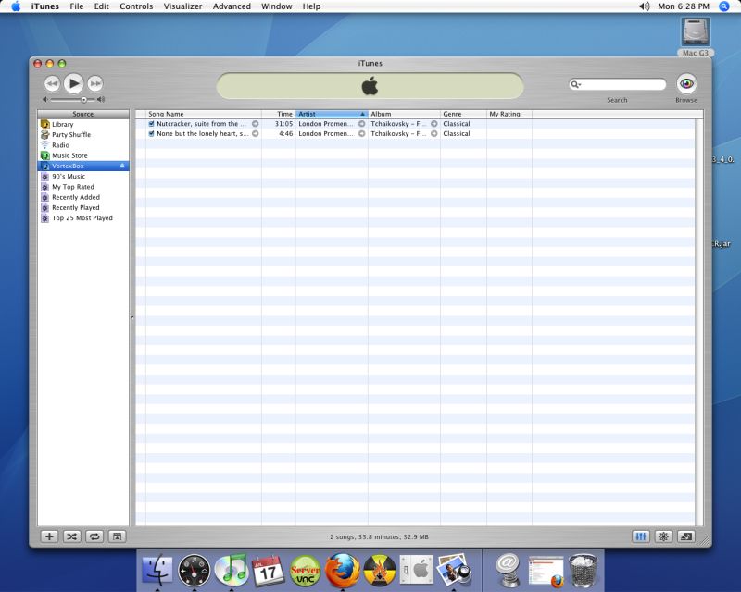Click the eject disc button at bottom right
741x592 pixels.
coord(686,536)
